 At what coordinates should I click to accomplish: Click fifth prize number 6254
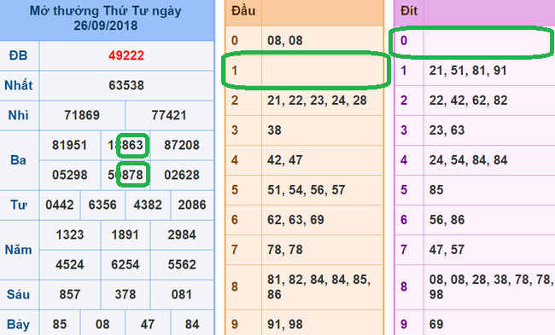pos(125,265)
